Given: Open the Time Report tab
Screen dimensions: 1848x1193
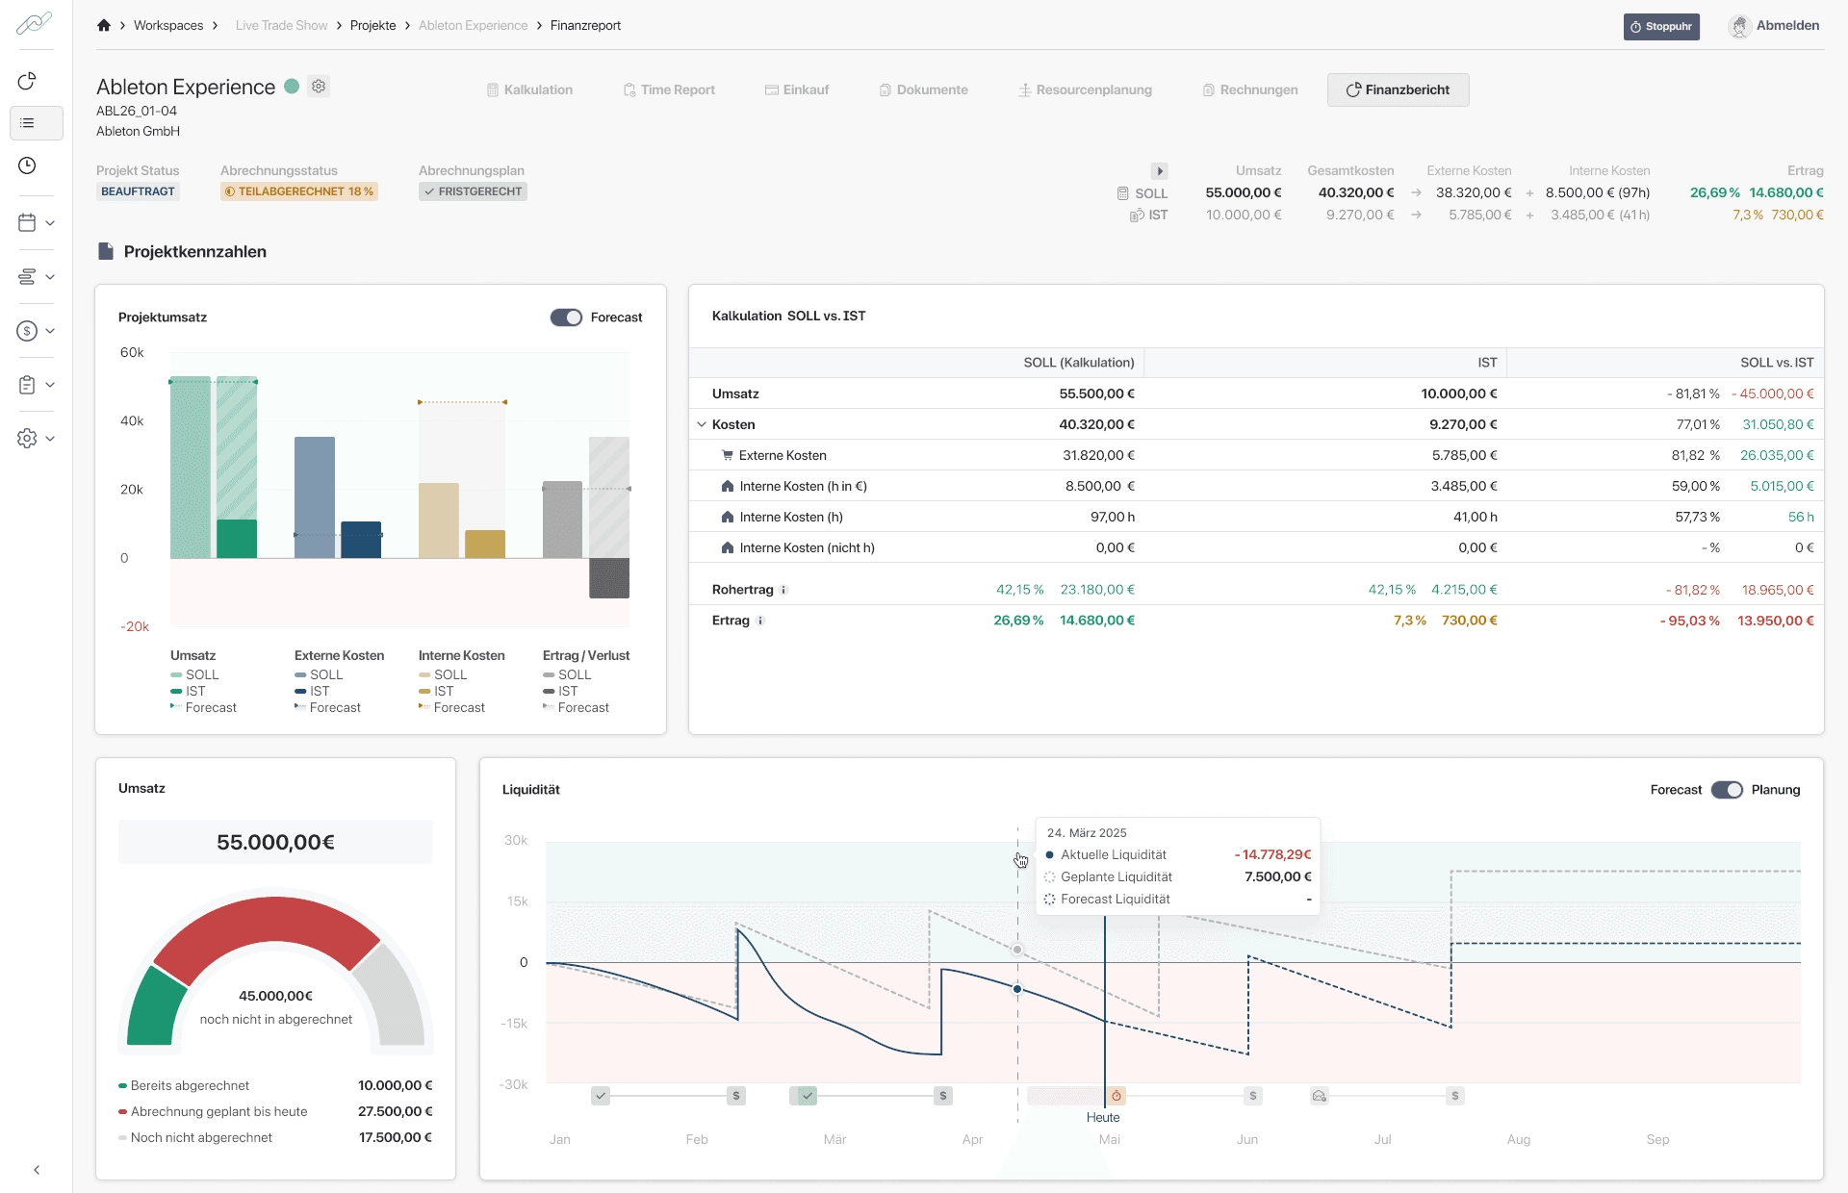Looking at the screenshot, I should 669,89.
